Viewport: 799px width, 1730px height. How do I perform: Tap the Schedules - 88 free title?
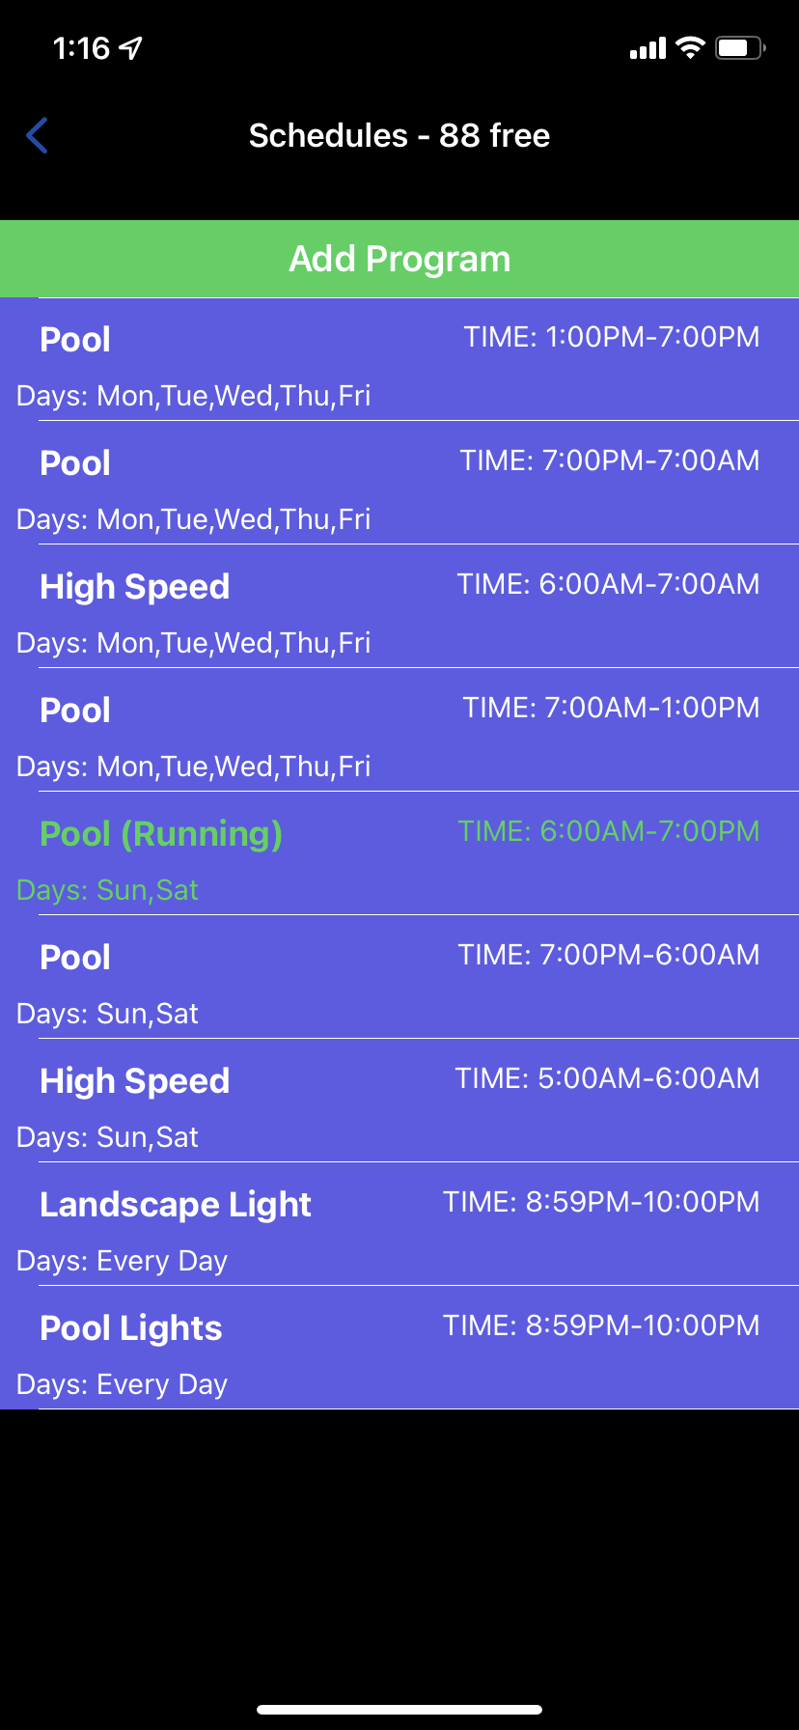[399, 136]
